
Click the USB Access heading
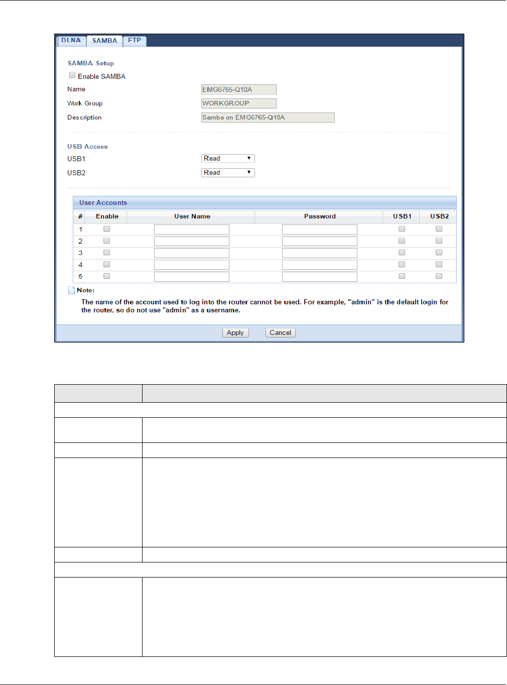[x=87, y=147]
